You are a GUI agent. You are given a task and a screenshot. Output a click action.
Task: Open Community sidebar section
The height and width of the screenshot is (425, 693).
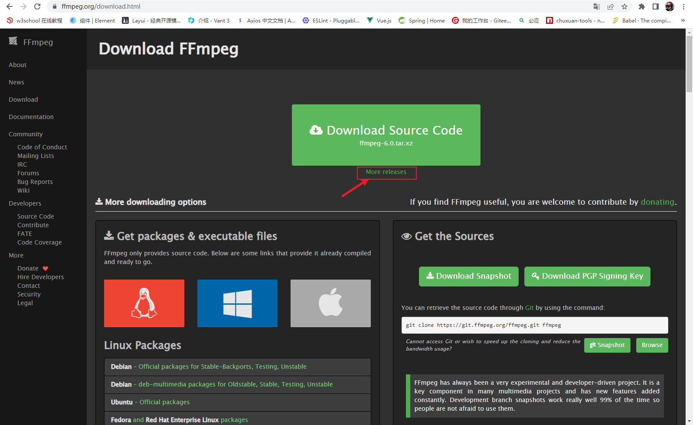point(26,134)
